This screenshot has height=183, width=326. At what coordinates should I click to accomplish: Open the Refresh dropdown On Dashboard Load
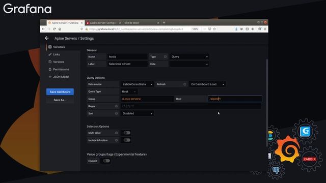coord(207,84)
